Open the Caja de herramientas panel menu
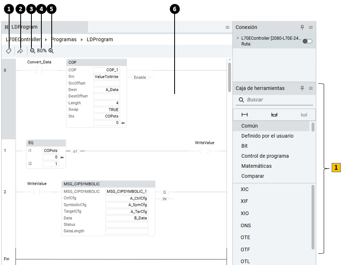 311,88
